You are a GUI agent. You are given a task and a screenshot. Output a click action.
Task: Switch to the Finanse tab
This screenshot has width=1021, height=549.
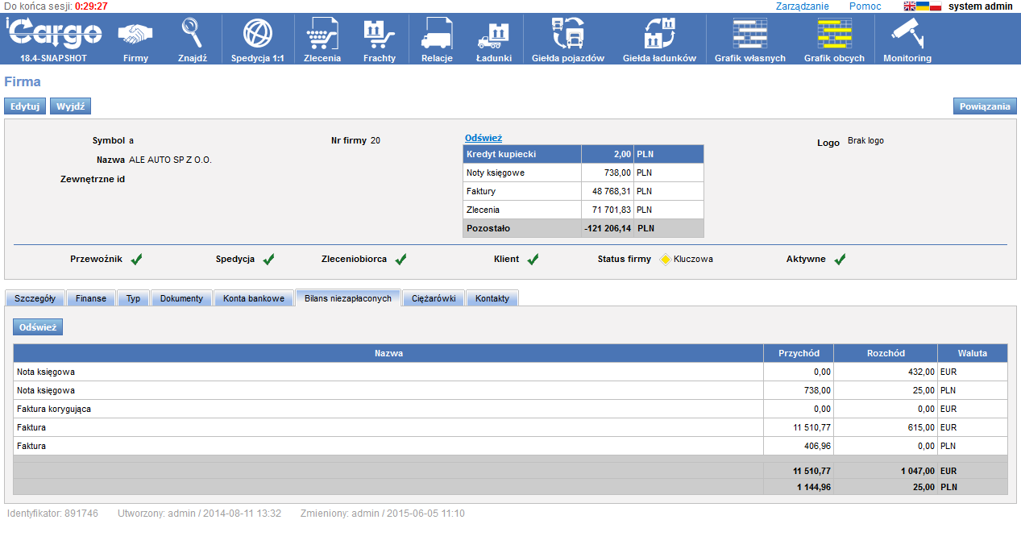point(91,298)
